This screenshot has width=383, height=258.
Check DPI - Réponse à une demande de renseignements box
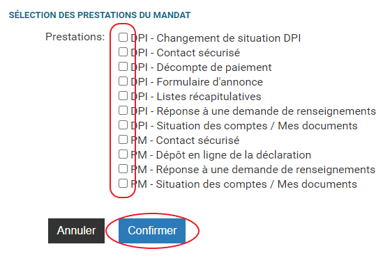pos(123,111)
